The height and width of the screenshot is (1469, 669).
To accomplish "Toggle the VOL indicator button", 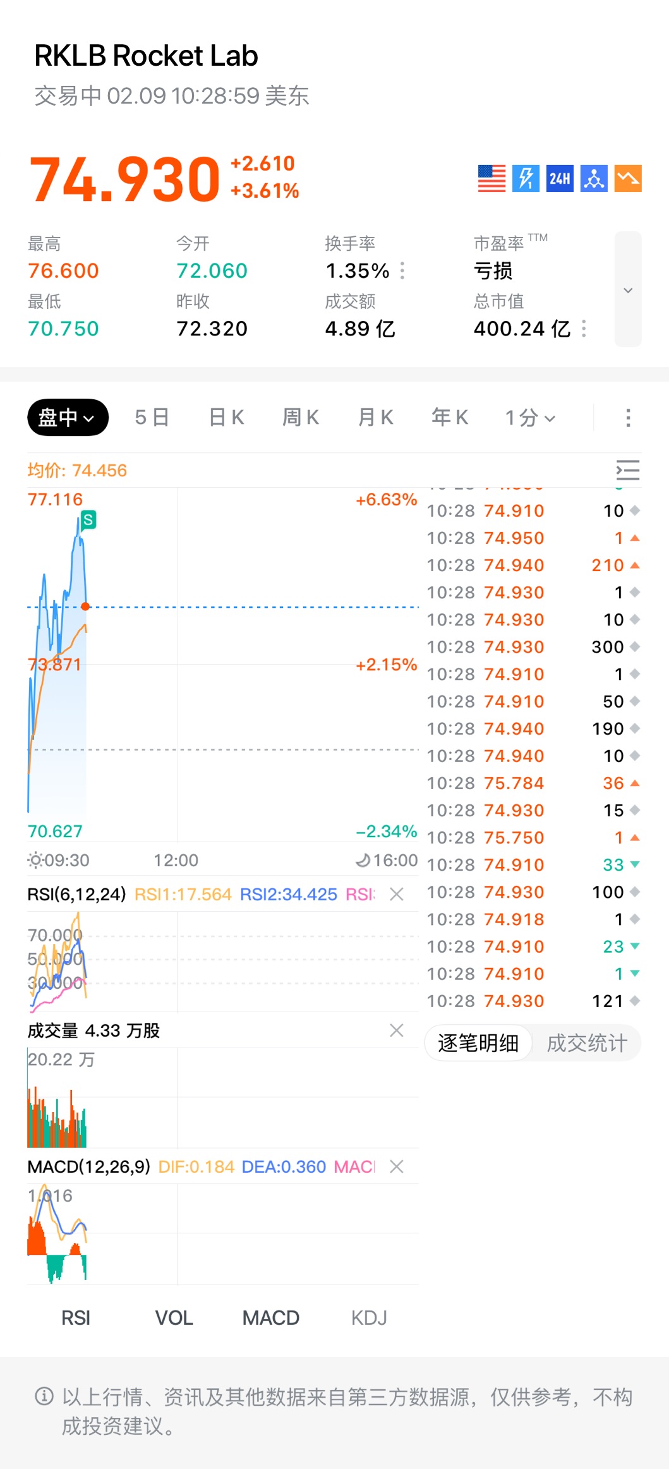I will tap(174, 1318).
